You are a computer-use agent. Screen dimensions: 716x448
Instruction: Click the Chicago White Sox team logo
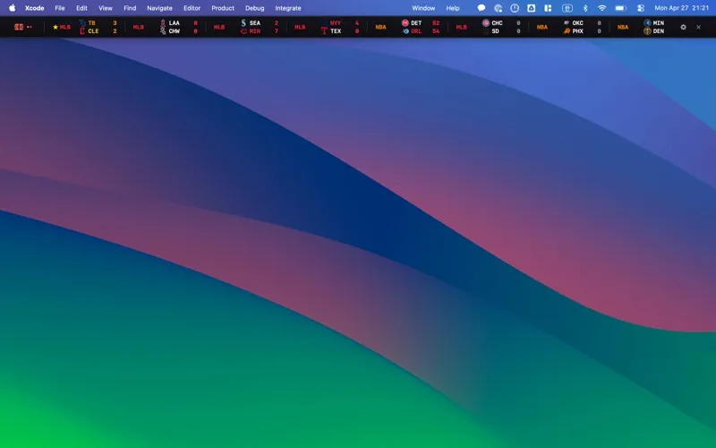pos(163,31)
